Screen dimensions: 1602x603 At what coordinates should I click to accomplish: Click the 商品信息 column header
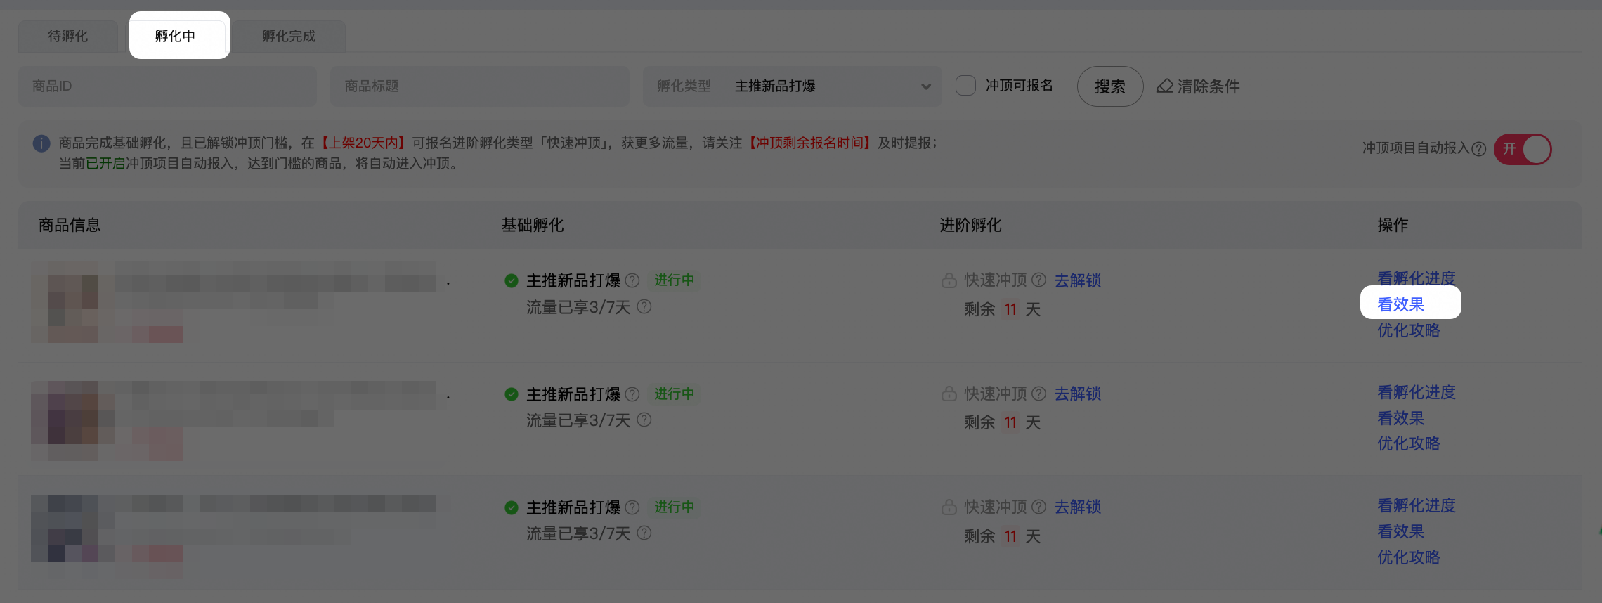(70, 225)
